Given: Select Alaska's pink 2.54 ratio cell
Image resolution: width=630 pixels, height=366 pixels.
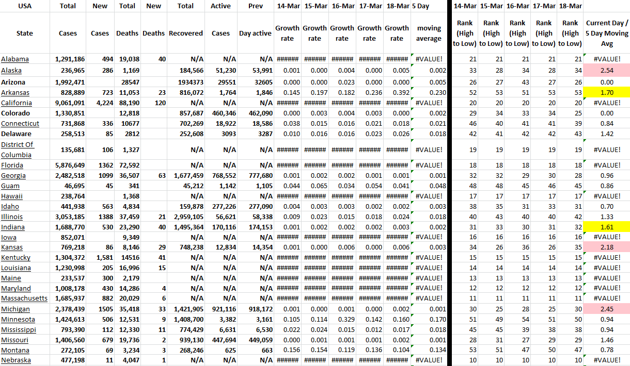Looking at the screenshot, I should click(x=607, y=71).
